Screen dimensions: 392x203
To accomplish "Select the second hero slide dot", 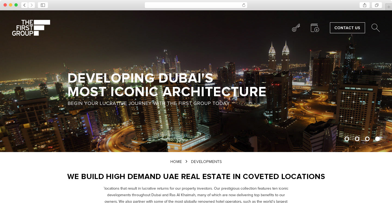I will pyautogui.click(x=357, y=139).
